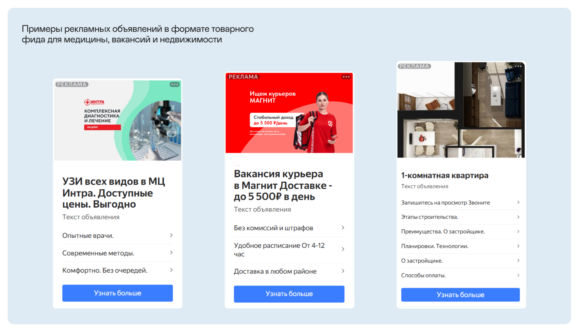The image size is (579, 332).
Task: Click Узнать больше on apartment ad
Action: coord(460,295)
